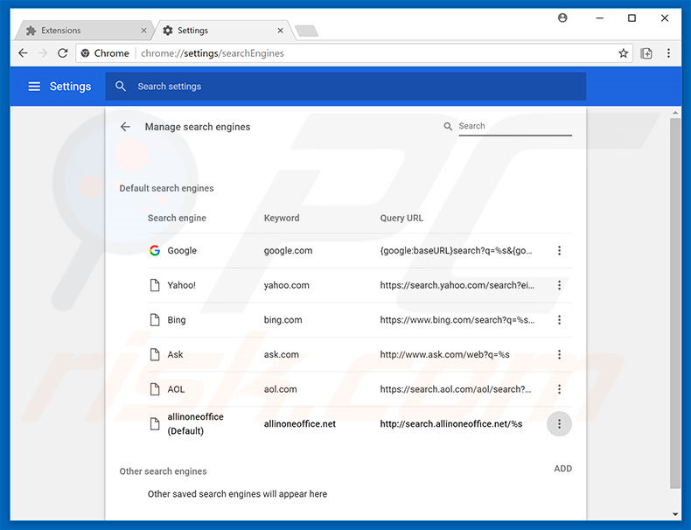Open the user profile icon
Viewport: 691px width, 530px height.
(x=562, y=17)
